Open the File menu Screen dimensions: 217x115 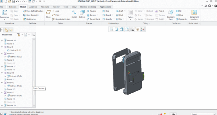coord(2,7)
